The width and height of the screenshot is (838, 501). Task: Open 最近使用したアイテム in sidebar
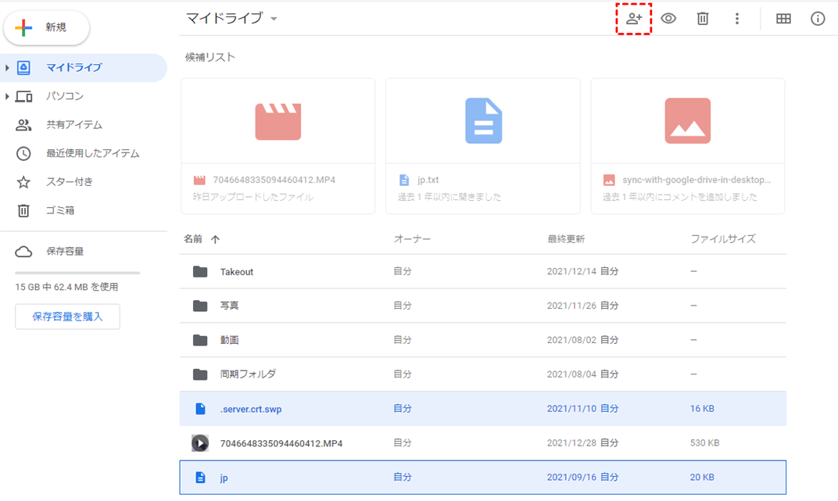pyautogui.click(x=92, y=153)
